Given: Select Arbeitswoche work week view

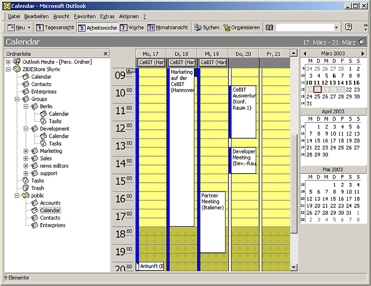Looking at the screenshot, I should point(97,28).
